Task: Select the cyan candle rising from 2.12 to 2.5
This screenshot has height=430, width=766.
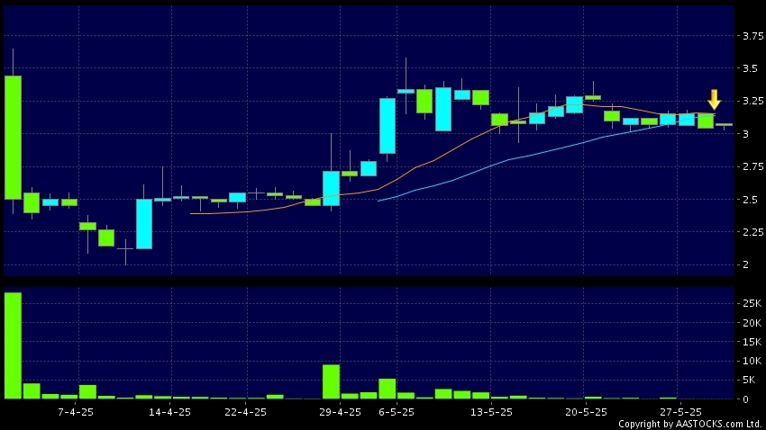Action: (x=144, y=224)
